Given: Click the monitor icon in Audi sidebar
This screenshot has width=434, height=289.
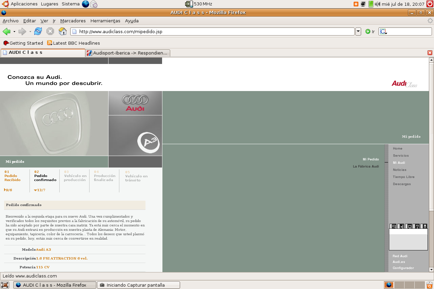Looking at the screenshot, I should pyautogui.click(x=410, y=226).
